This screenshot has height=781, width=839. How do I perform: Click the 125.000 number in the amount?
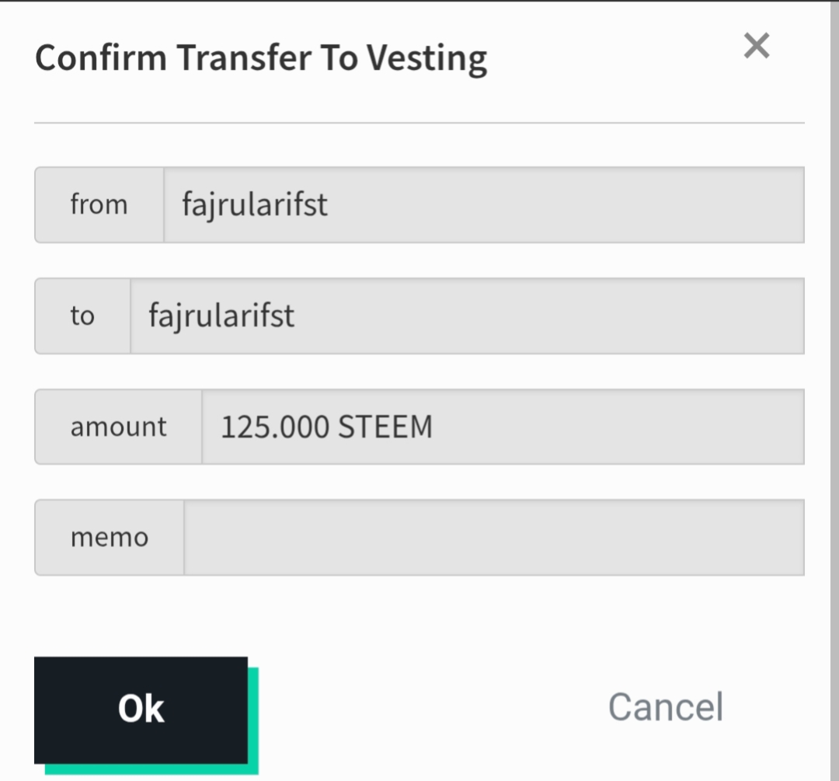coord(276,427)
